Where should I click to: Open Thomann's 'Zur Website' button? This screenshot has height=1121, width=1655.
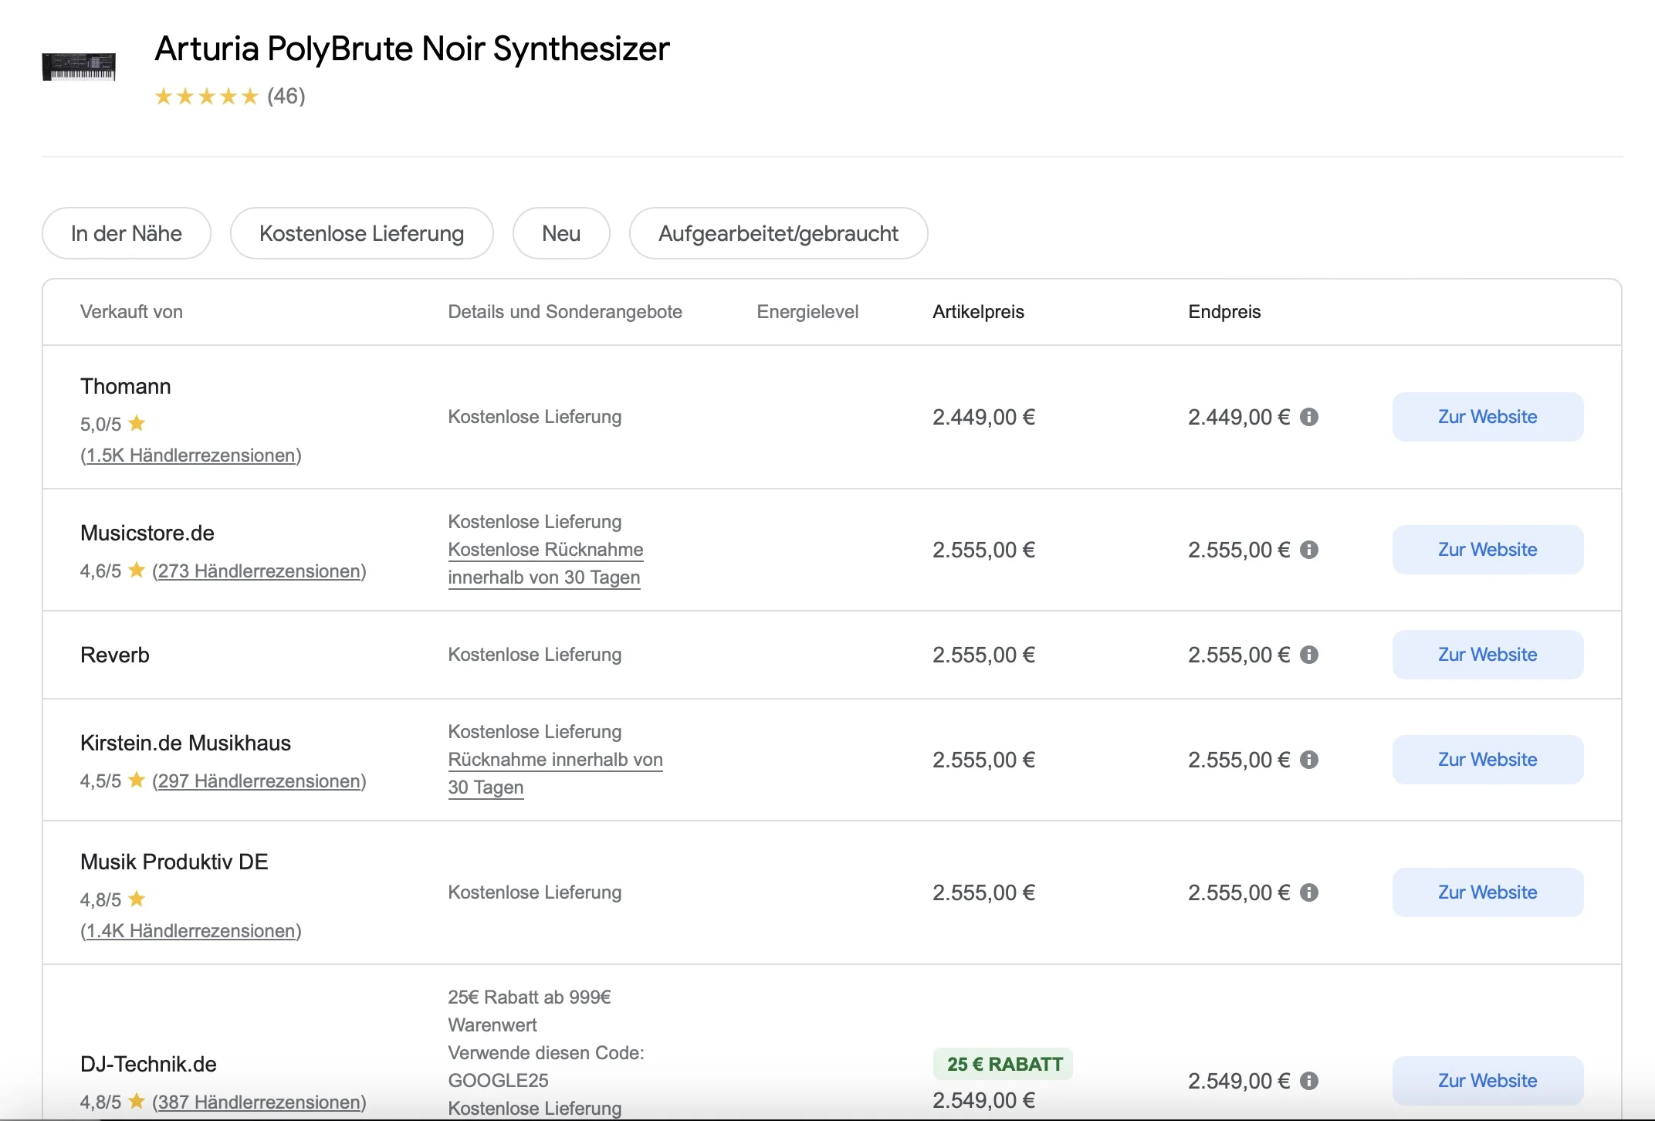coord(1487,417)
